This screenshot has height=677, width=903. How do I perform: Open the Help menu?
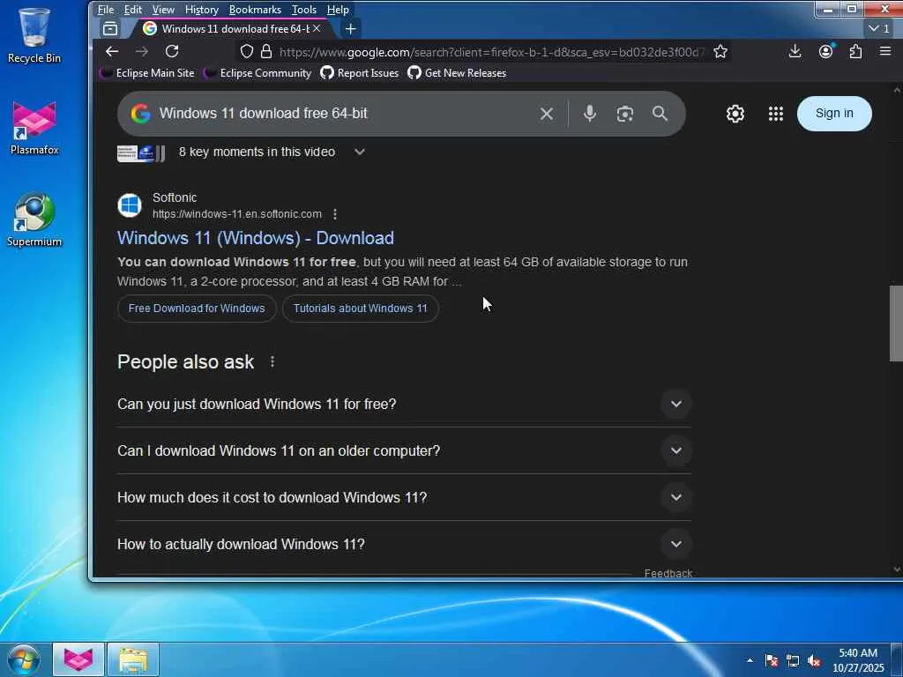[x=338, y=10]
